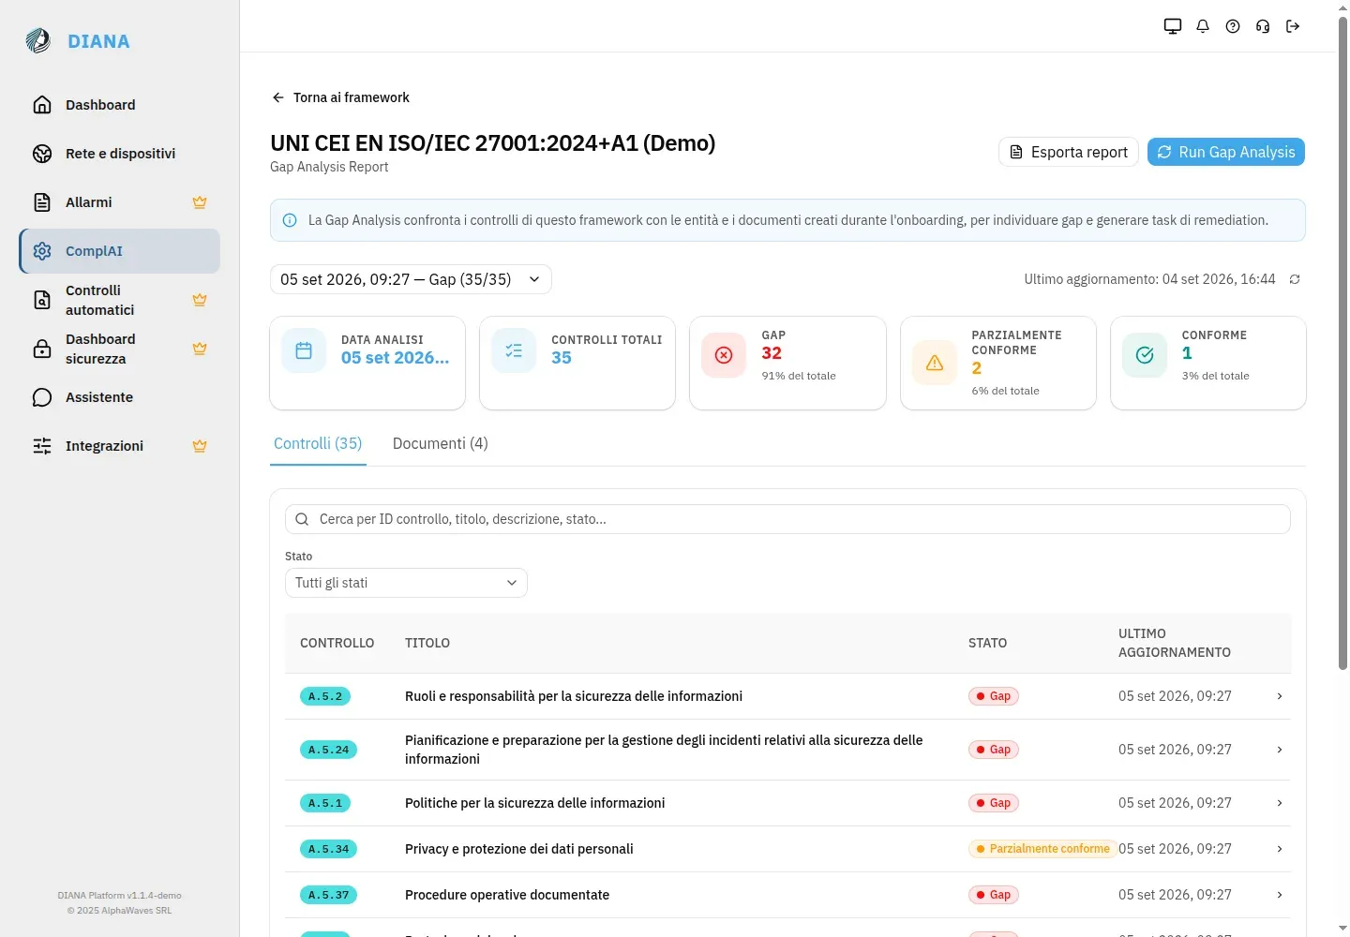
Task: Click the A.5.37 control badge
Action: (x=328, y=895)
